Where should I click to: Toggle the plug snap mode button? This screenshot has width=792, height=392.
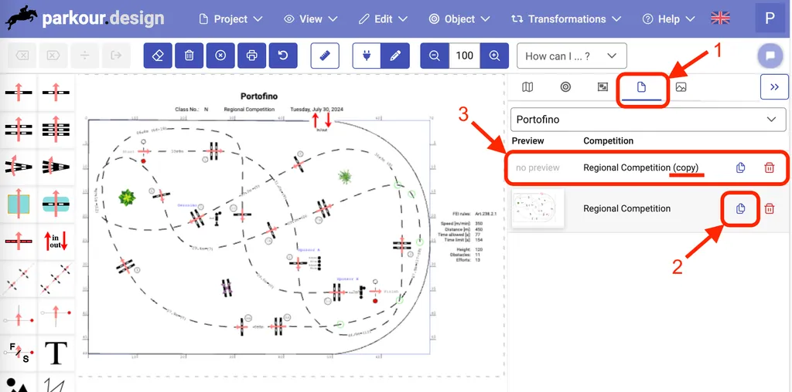coord(367,56)
